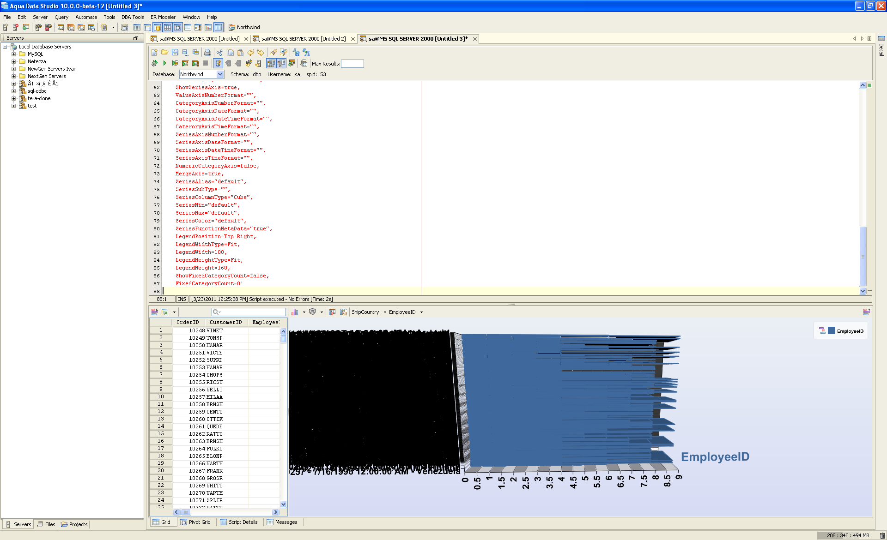Click the Open file folder icon
The width and height of the screenshot is (887, 540).
(x=164, y=53)
